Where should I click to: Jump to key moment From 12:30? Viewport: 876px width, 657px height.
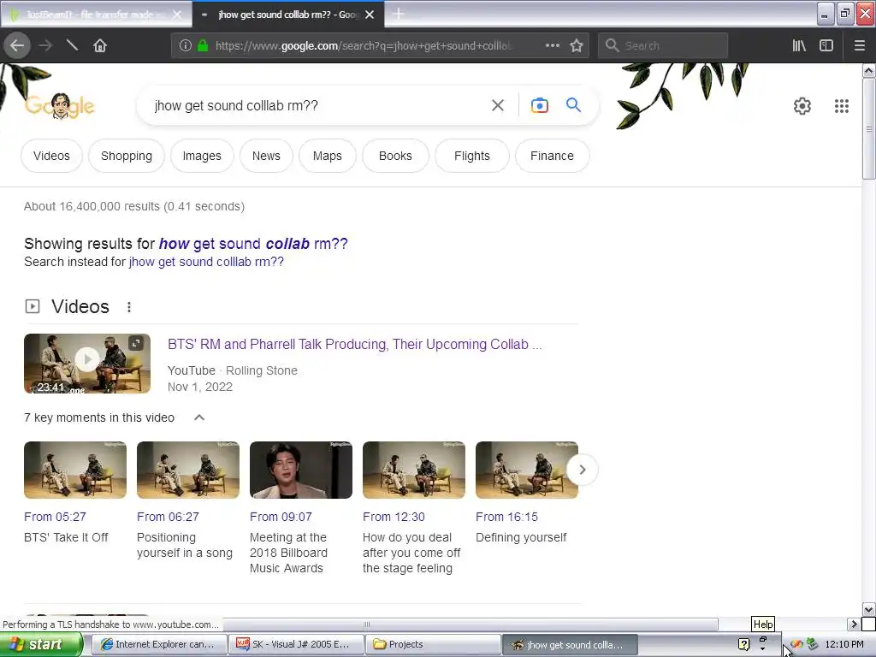click(394, 517)
